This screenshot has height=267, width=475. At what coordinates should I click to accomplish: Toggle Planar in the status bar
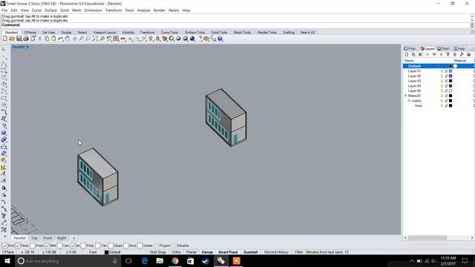tap(191, 252)
